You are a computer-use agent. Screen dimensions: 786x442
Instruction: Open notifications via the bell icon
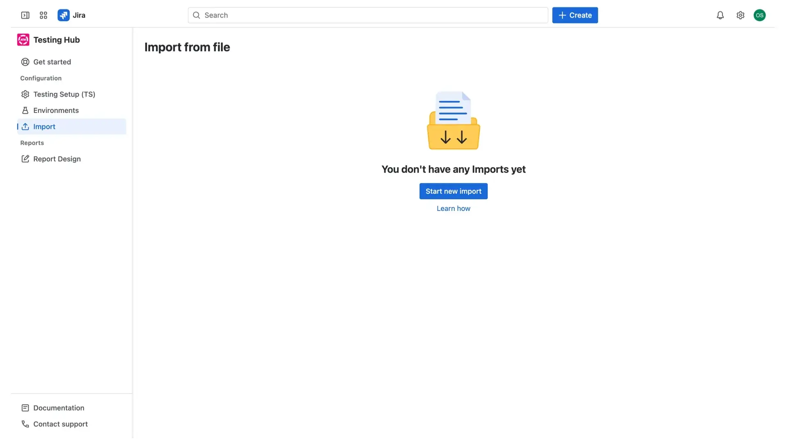click(720, 15)
